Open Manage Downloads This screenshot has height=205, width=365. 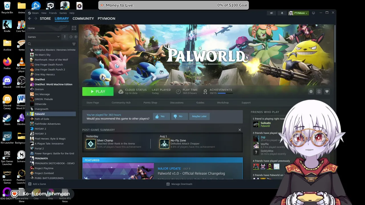click(x=179, y=184)
